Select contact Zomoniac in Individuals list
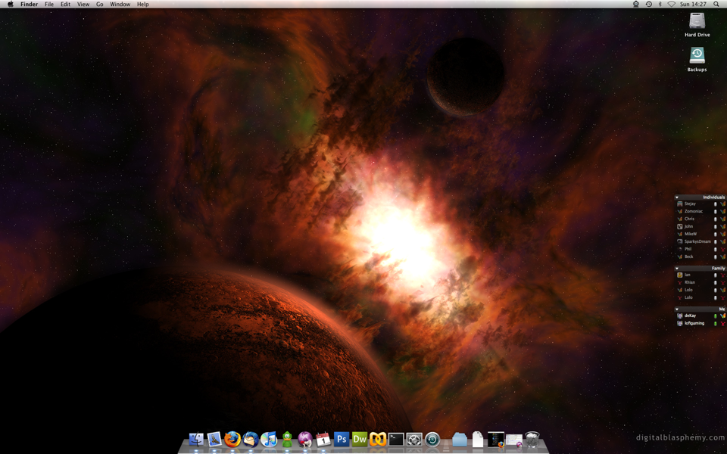 pos(694,211)
